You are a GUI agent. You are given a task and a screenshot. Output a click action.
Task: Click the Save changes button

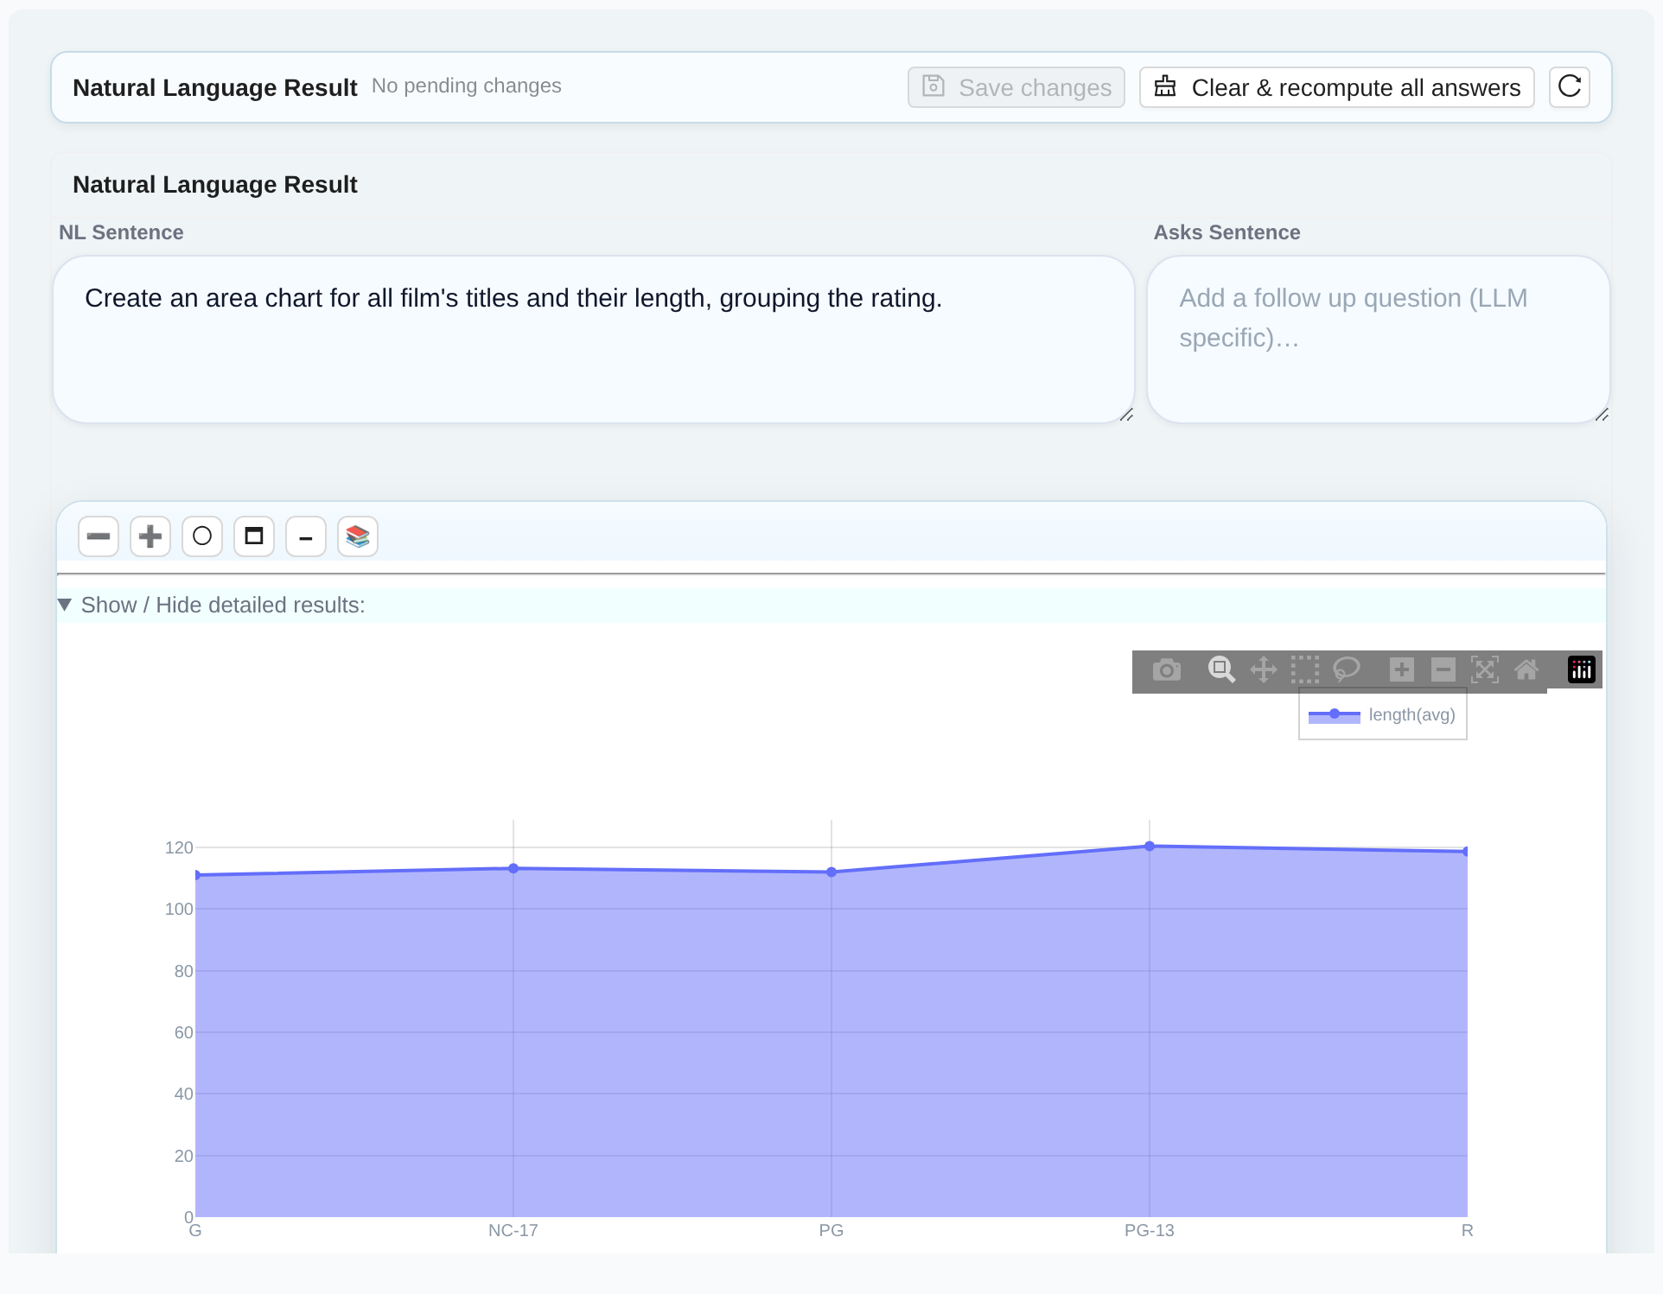click(1016, 87)
